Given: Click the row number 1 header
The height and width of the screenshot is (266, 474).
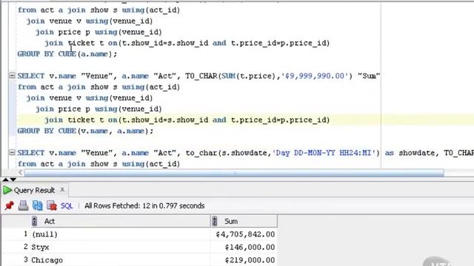Looking at the screenshot, I should pos(25,233).
